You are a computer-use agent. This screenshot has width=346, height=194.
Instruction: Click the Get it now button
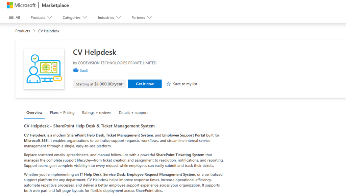145,84
